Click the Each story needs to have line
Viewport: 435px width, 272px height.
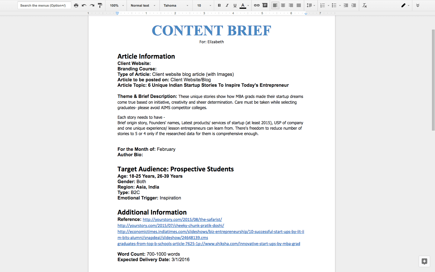[141, 117]
